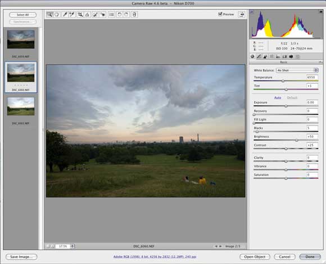Image resolution: width=326 pixels, height=264 pixels.
Task: Select the Hand tool
Action: pos(57,15)
